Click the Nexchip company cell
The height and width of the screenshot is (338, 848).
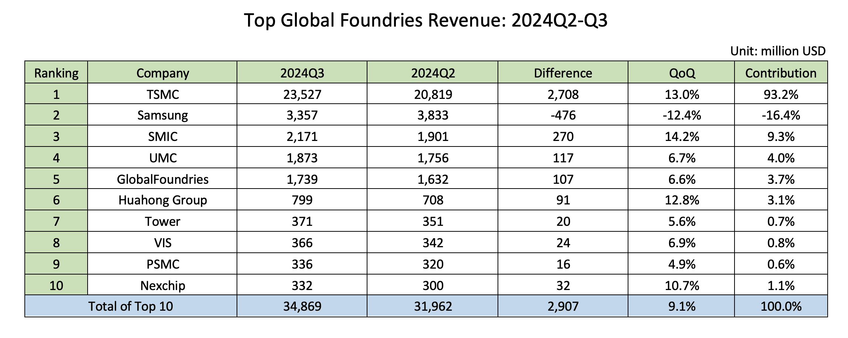click(162, 285)
